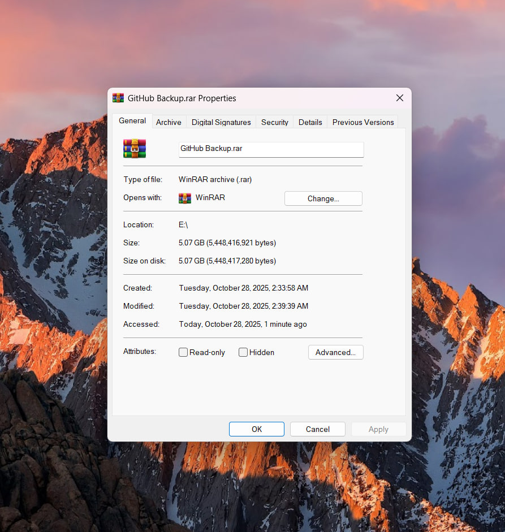Switch to the Archive tab
Viewport: 505px width, 532px height.
[x=169, y=122]
